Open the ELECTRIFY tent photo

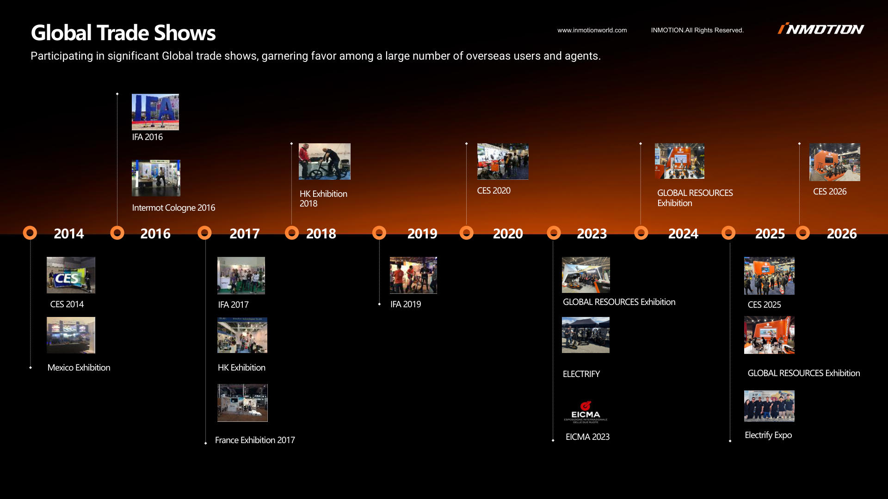pos(586,335)
